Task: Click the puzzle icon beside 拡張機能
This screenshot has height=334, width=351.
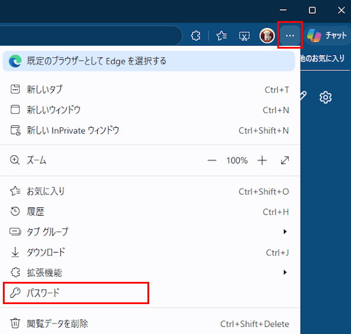Action: (x=15, y=272)
